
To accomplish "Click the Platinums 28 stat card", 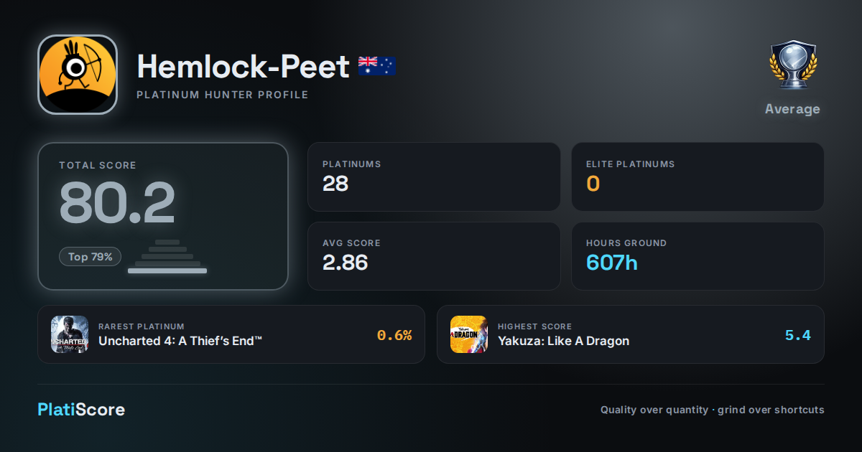I will pos(434,176).
